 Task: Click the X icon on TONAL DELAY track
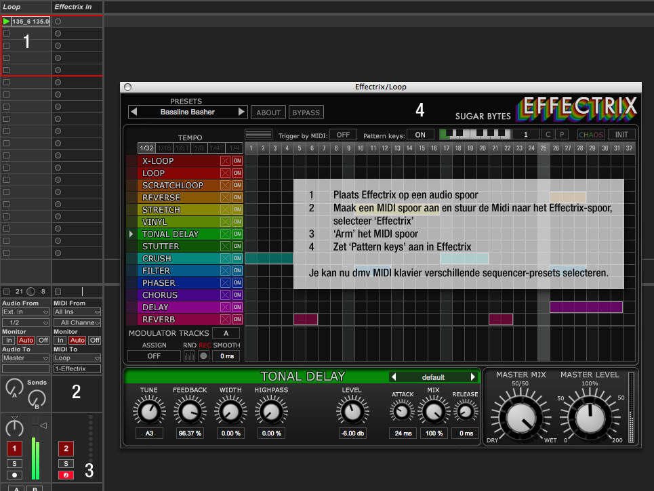coord(225,234)
